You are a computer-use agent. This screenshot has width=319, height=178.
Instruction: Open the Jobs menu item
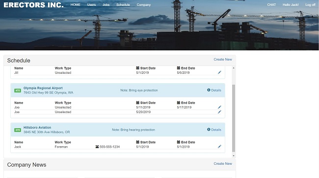(106, 5)
